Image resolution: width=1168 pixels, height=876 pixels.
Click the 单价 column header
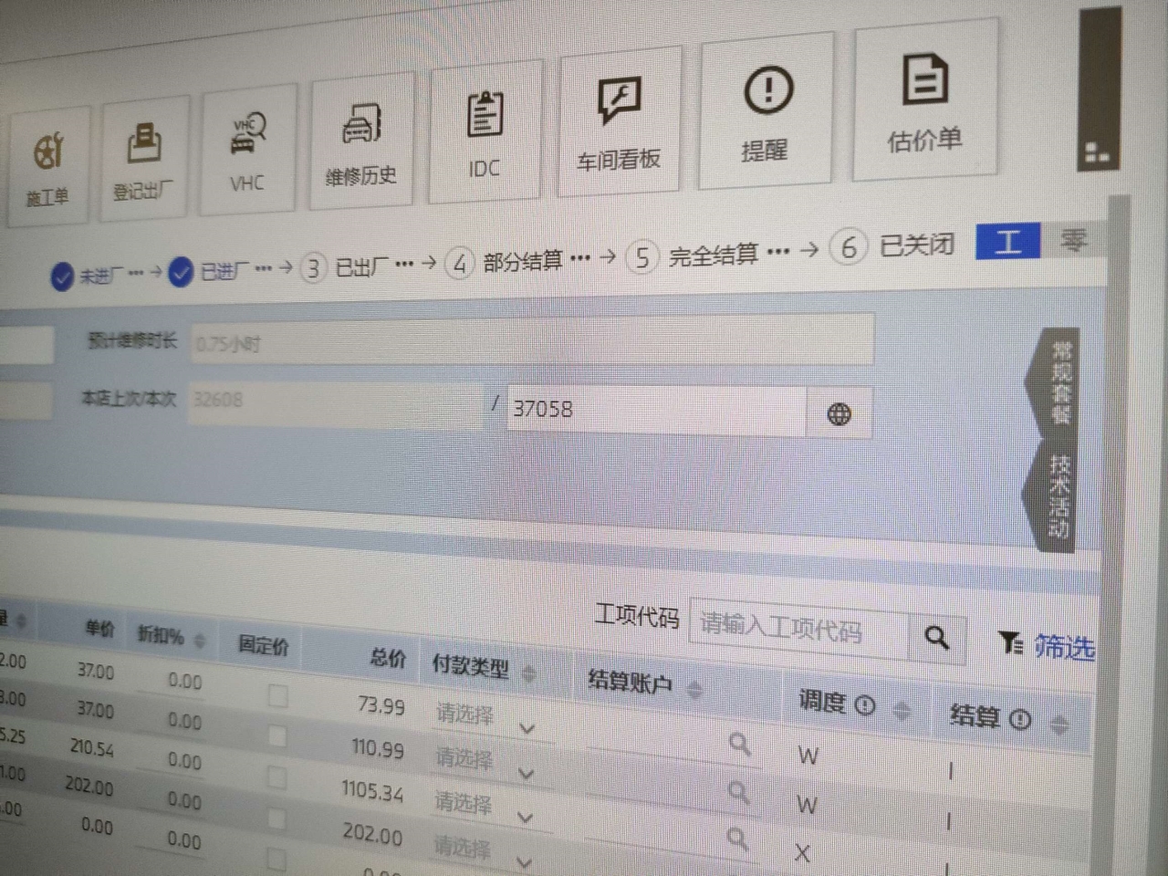(x=99, y=629)
